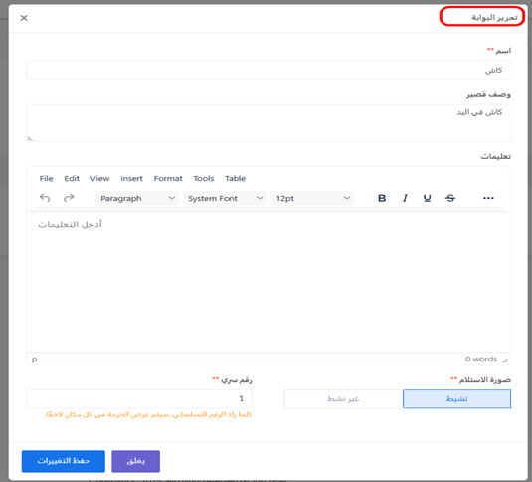Open the System Font dropdown
The width and height of the screenshot is (532, 482).
[225, 199]
